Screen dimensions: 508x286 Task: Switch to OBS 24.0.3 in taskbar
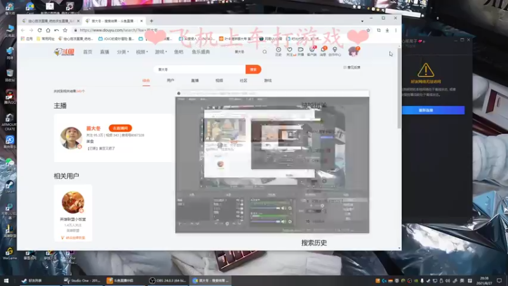click(x=168, y=280)
